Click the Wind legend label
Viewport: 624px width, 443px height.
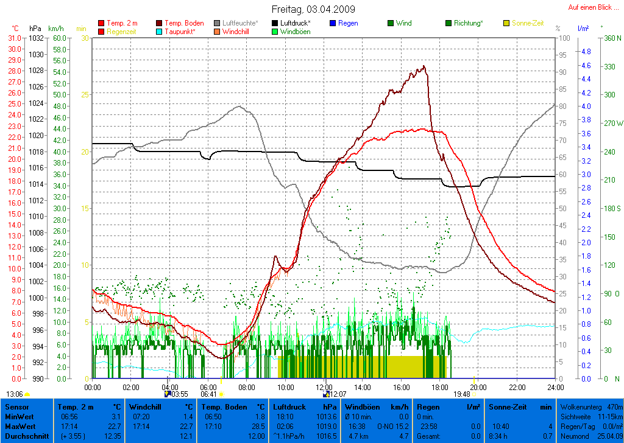pos(403,23)
